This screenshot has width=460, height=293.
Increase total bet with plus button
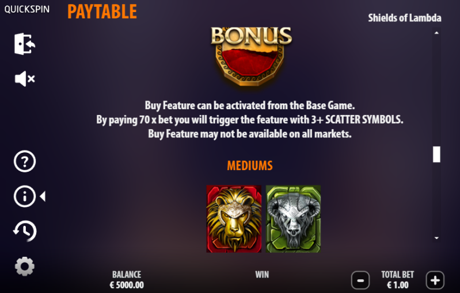[x=435, y=280]
